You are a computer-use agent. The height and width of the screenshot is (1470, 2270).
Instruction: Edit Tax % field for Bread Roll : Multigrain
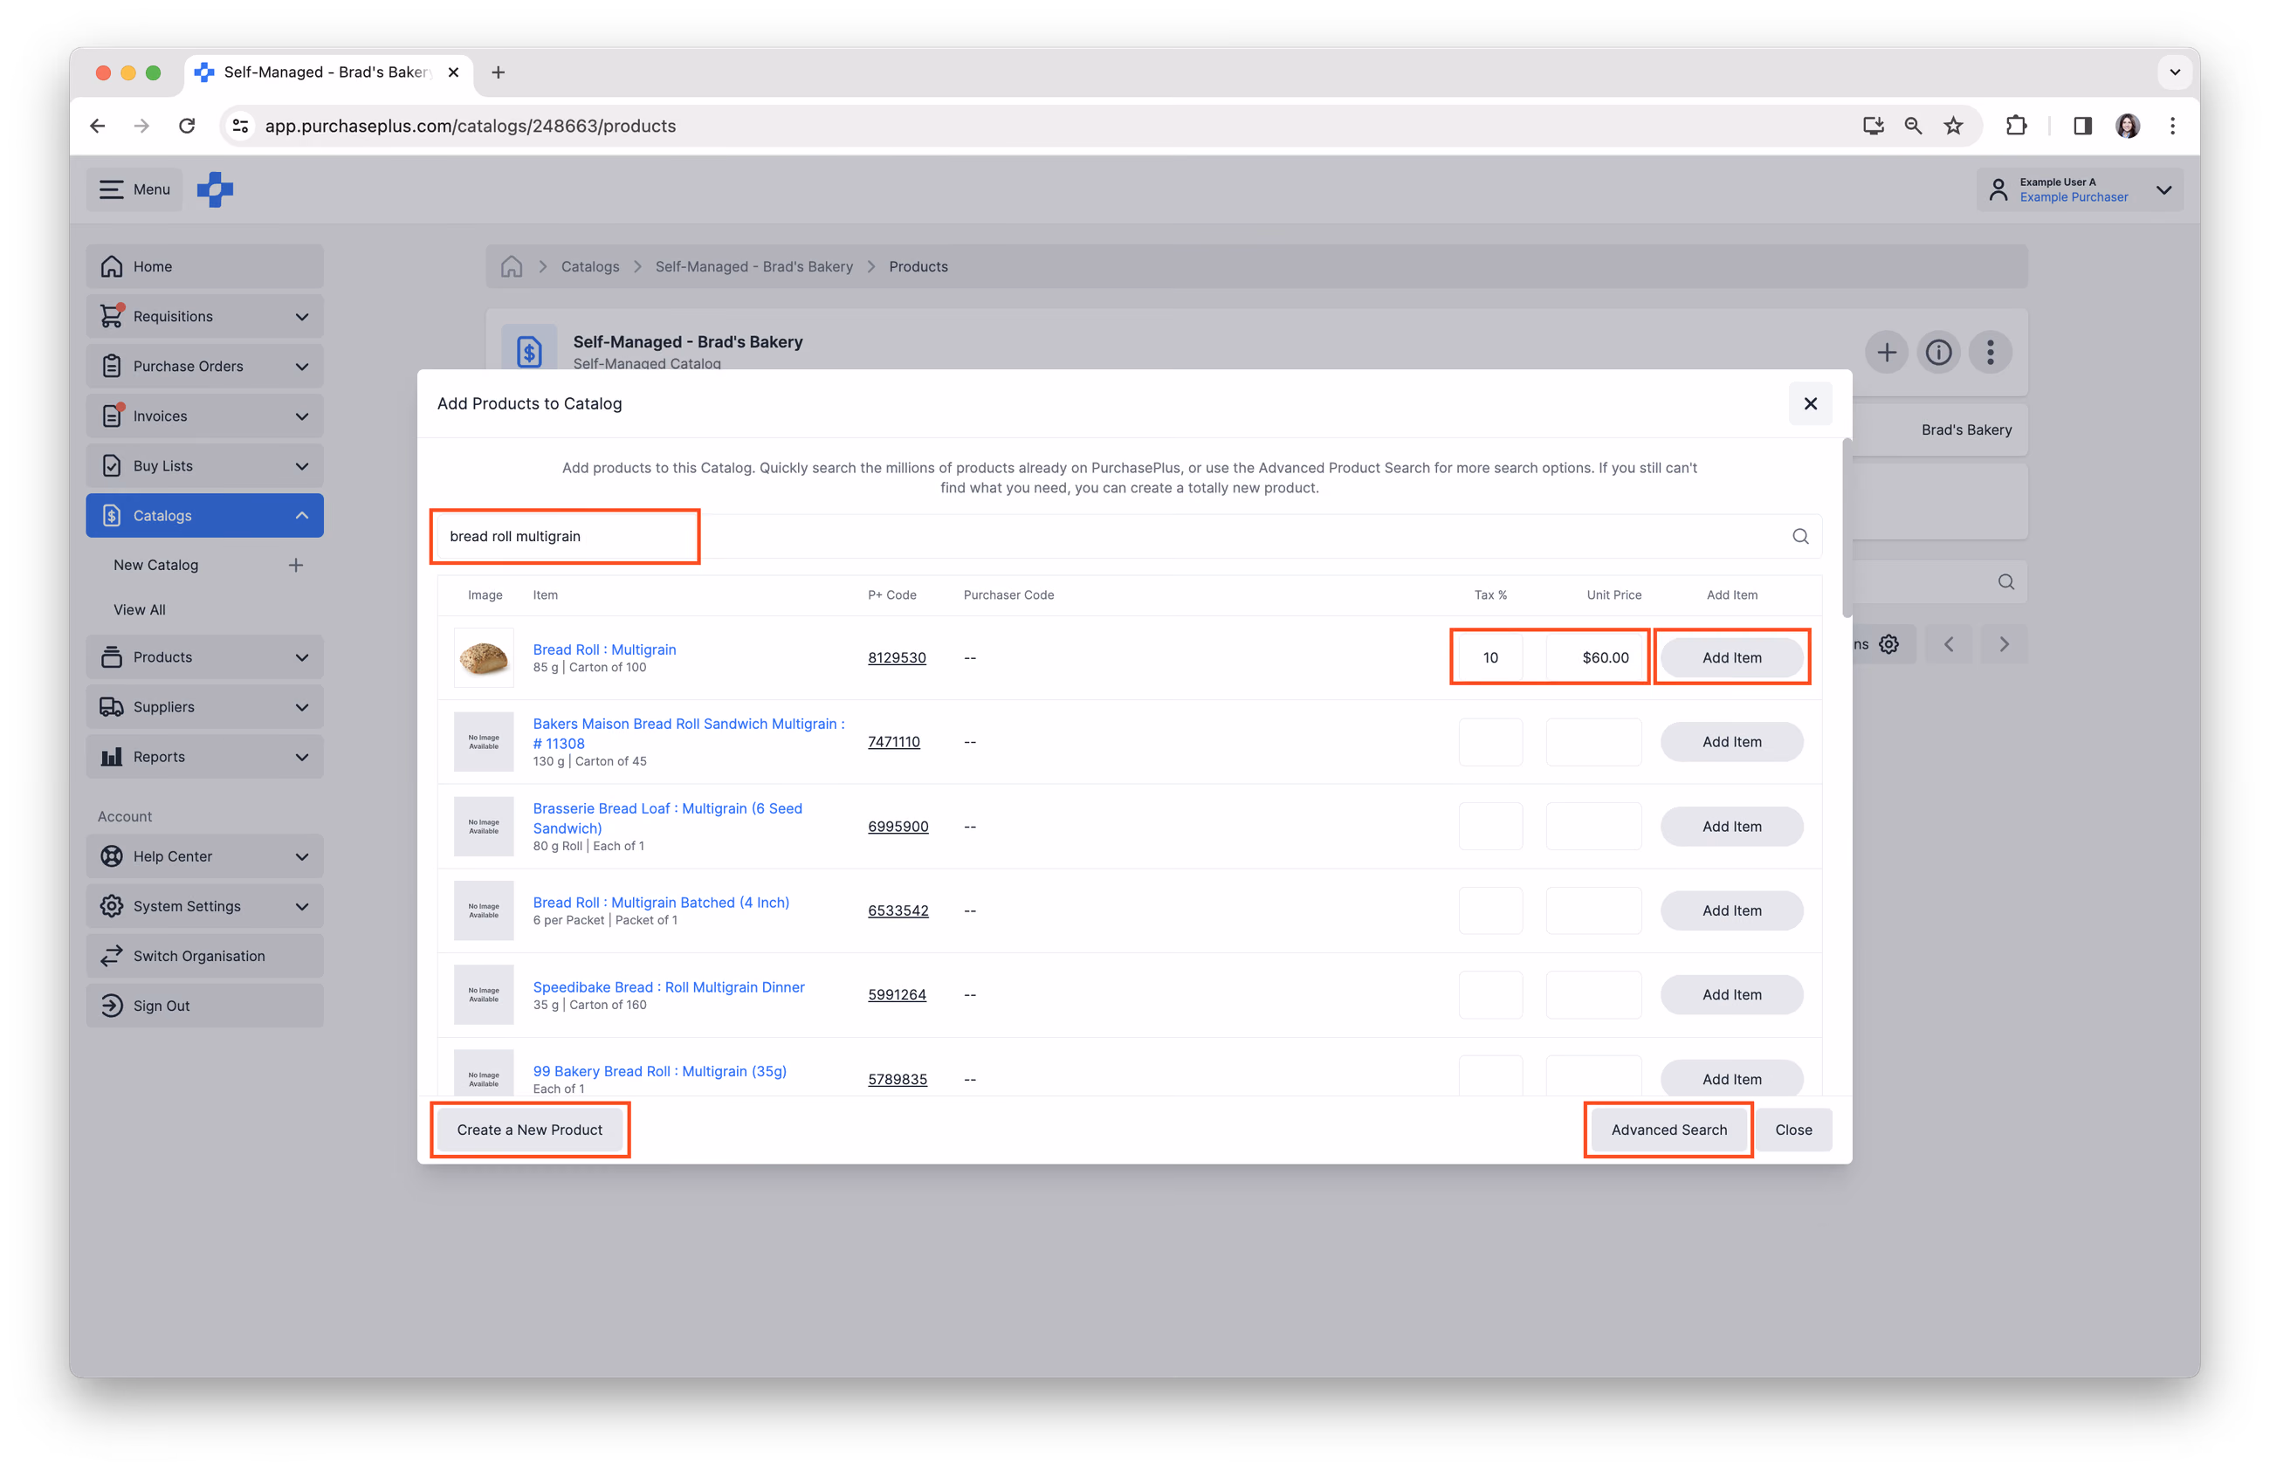1489,658
